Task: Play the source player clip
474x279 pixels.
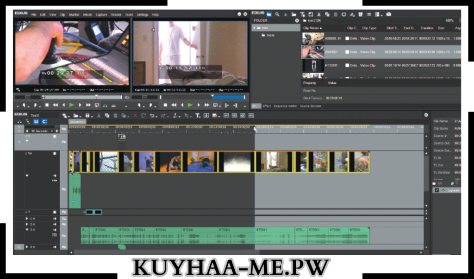Action: point(72,105)
